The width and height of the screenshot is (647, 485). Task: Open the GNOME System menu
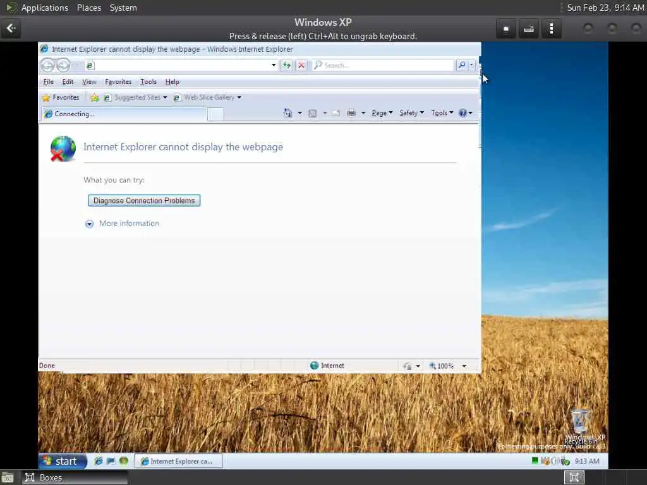123,8
